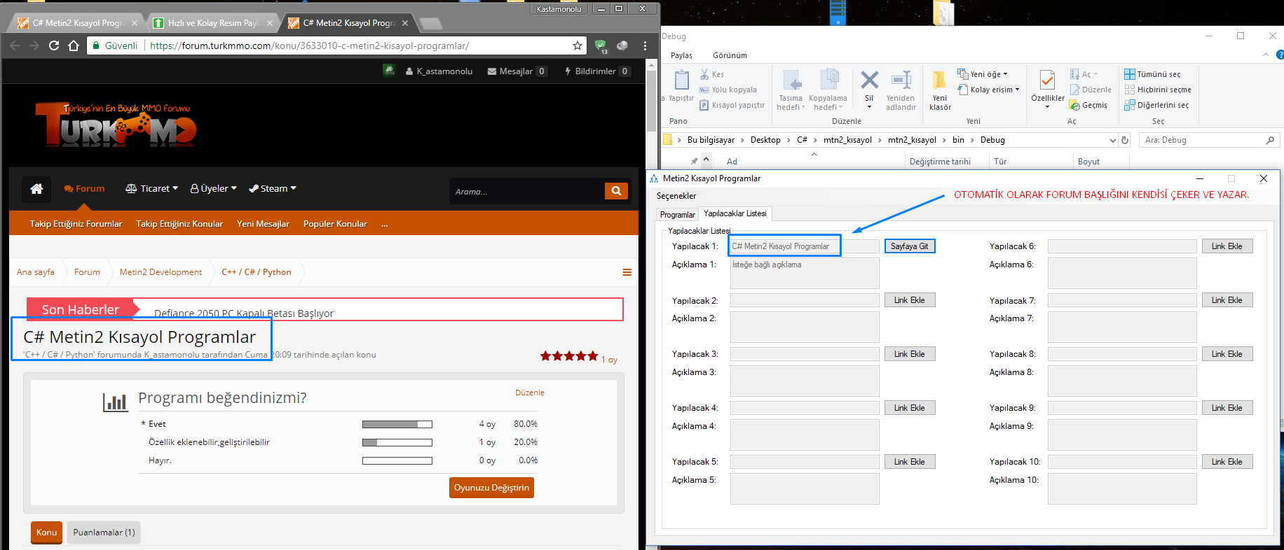Screen dimensions: 1284x550
Task: Click Explorer Ara: Debug search box
Action: (x=1209, y=140)
